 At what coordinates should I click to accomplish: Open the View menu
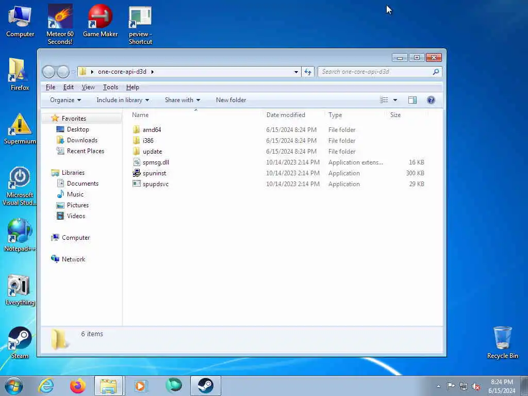(88, 87)
